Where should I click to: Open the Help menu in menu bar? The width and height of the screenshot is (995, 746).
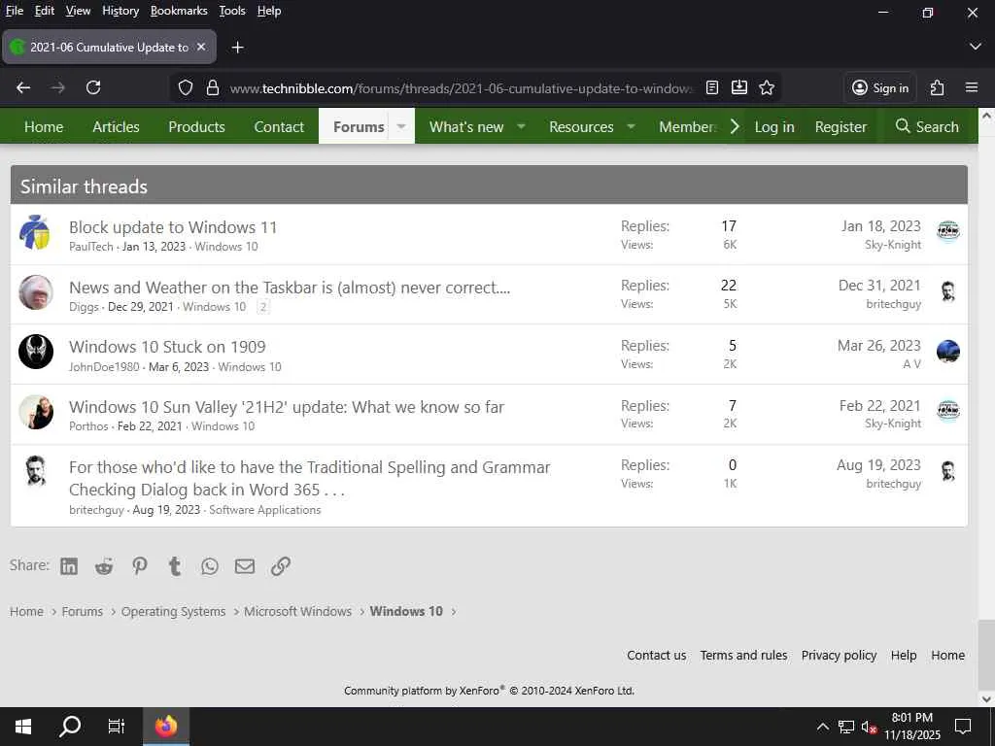(269, 11)
